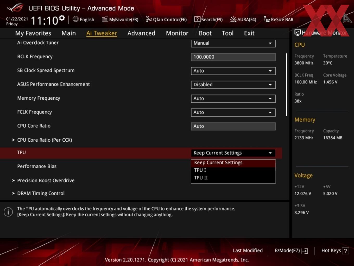Image resolution: width=354 pixels, height=266 pixels.
Task: Click the Ai Overclock Tuner label
Action: pyautogui.click(x=38, y=43)
